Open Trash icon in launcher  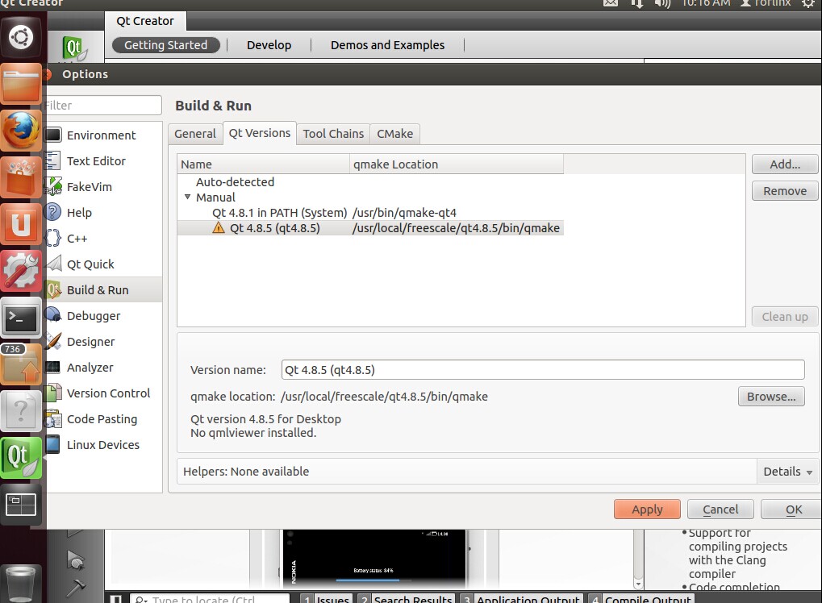point(21,583)
